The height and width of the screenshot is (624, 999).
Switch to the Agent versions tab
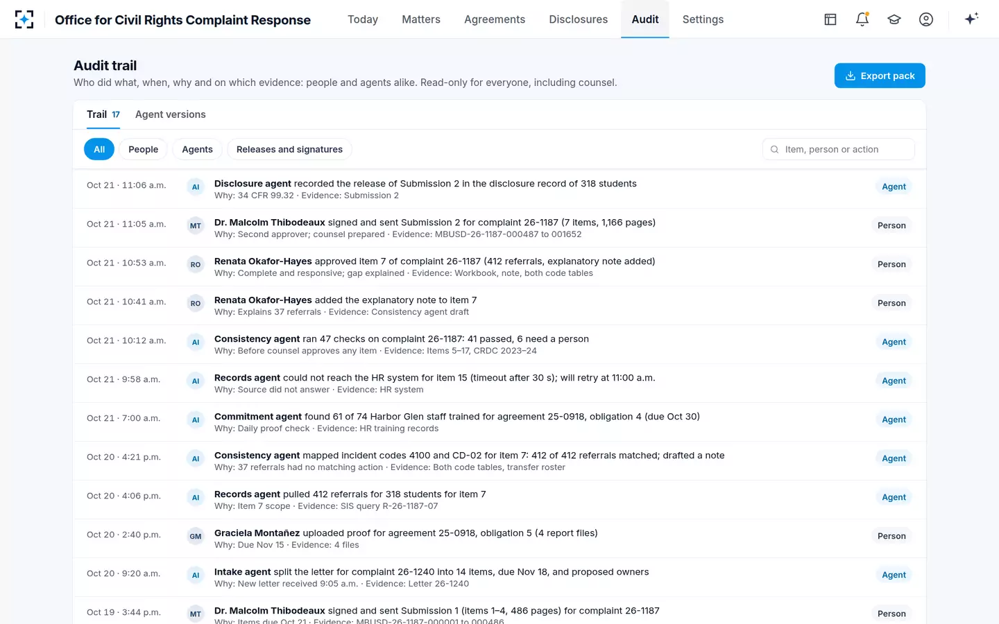(171, 114)
